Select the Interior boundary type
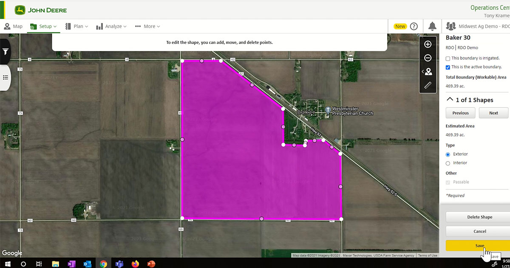The height and width of the screenshot is (268, 510). click(448, 163)
